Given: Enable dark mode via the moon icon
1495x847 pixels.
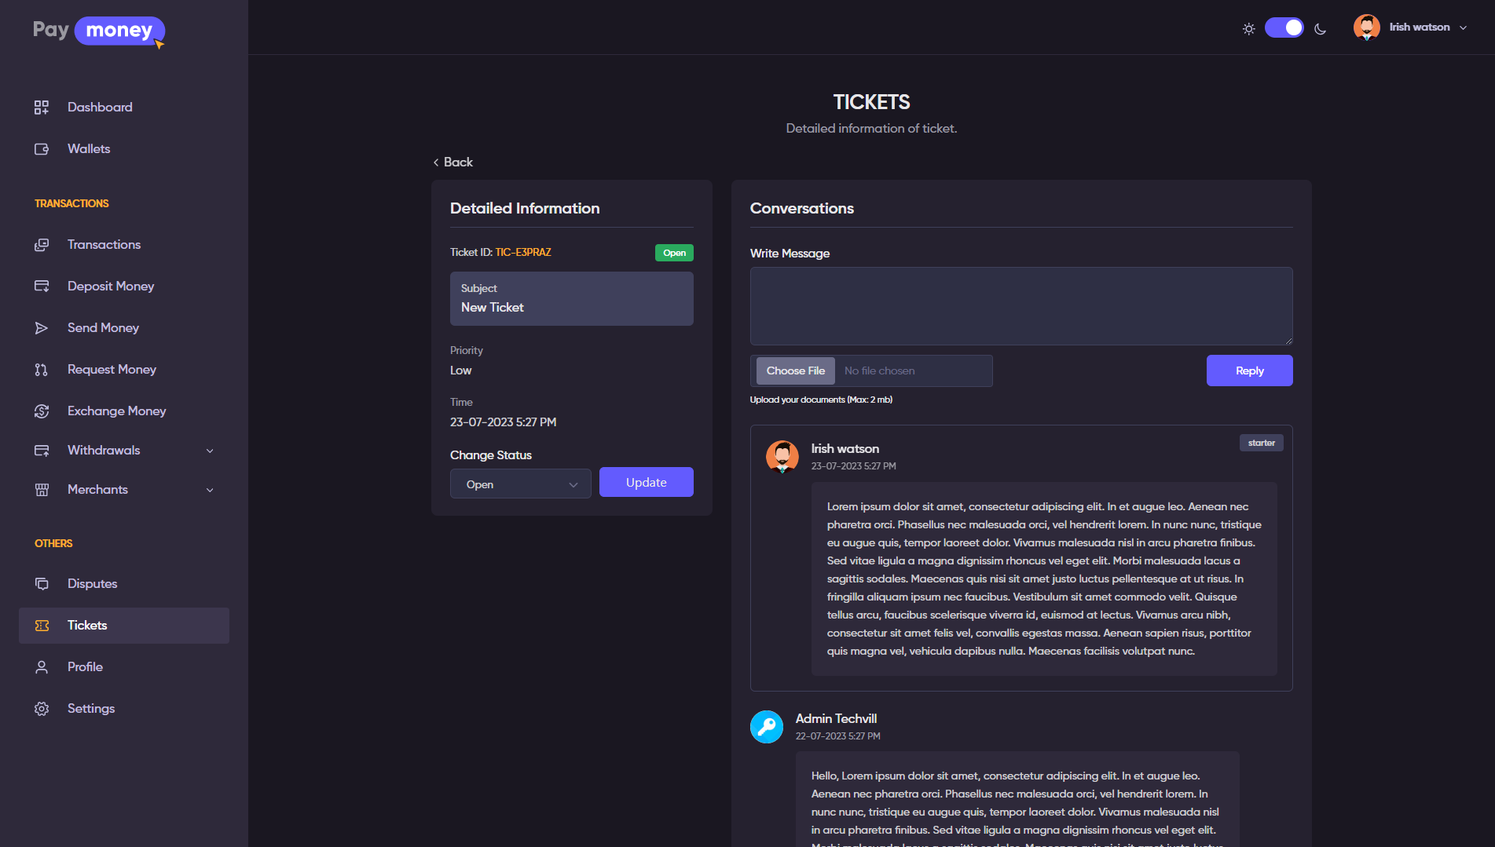Looking at the screenshot, I should 1319,28.
